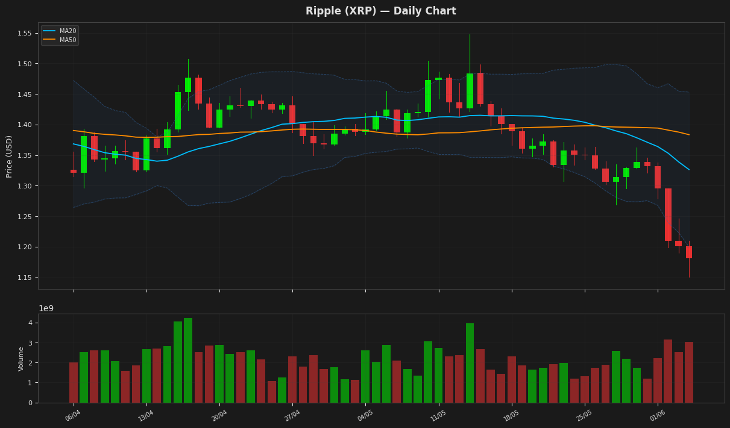The height and width of the screenshot is (428, 730).
Task: Click the volume axis tick label 3
Action: tap(30, 343)
